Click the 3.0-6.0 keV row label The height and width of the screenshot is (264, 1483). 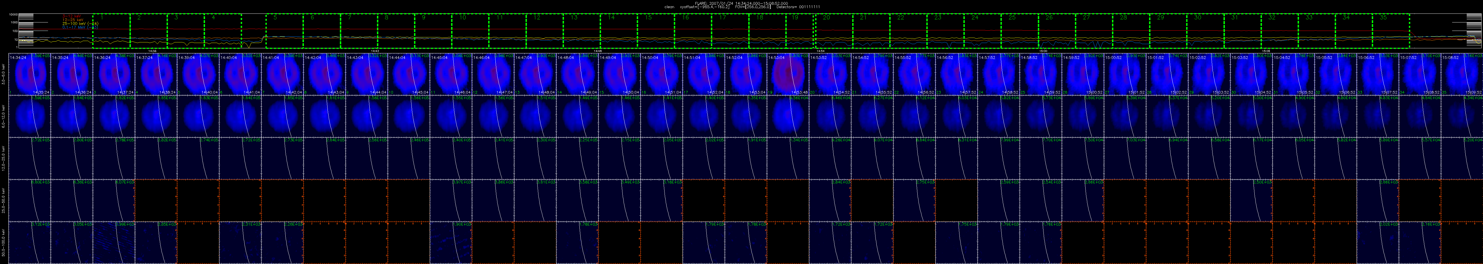(x=3, y=75)
